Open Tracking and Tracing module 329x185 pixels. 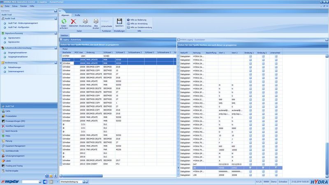(x=29, y=166)
